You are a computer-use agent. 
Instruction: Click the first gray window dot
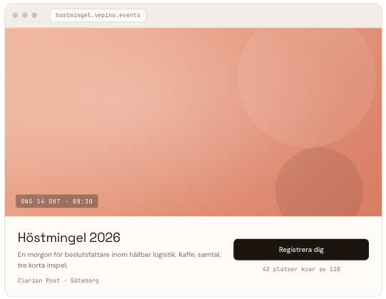coord(15,15)
